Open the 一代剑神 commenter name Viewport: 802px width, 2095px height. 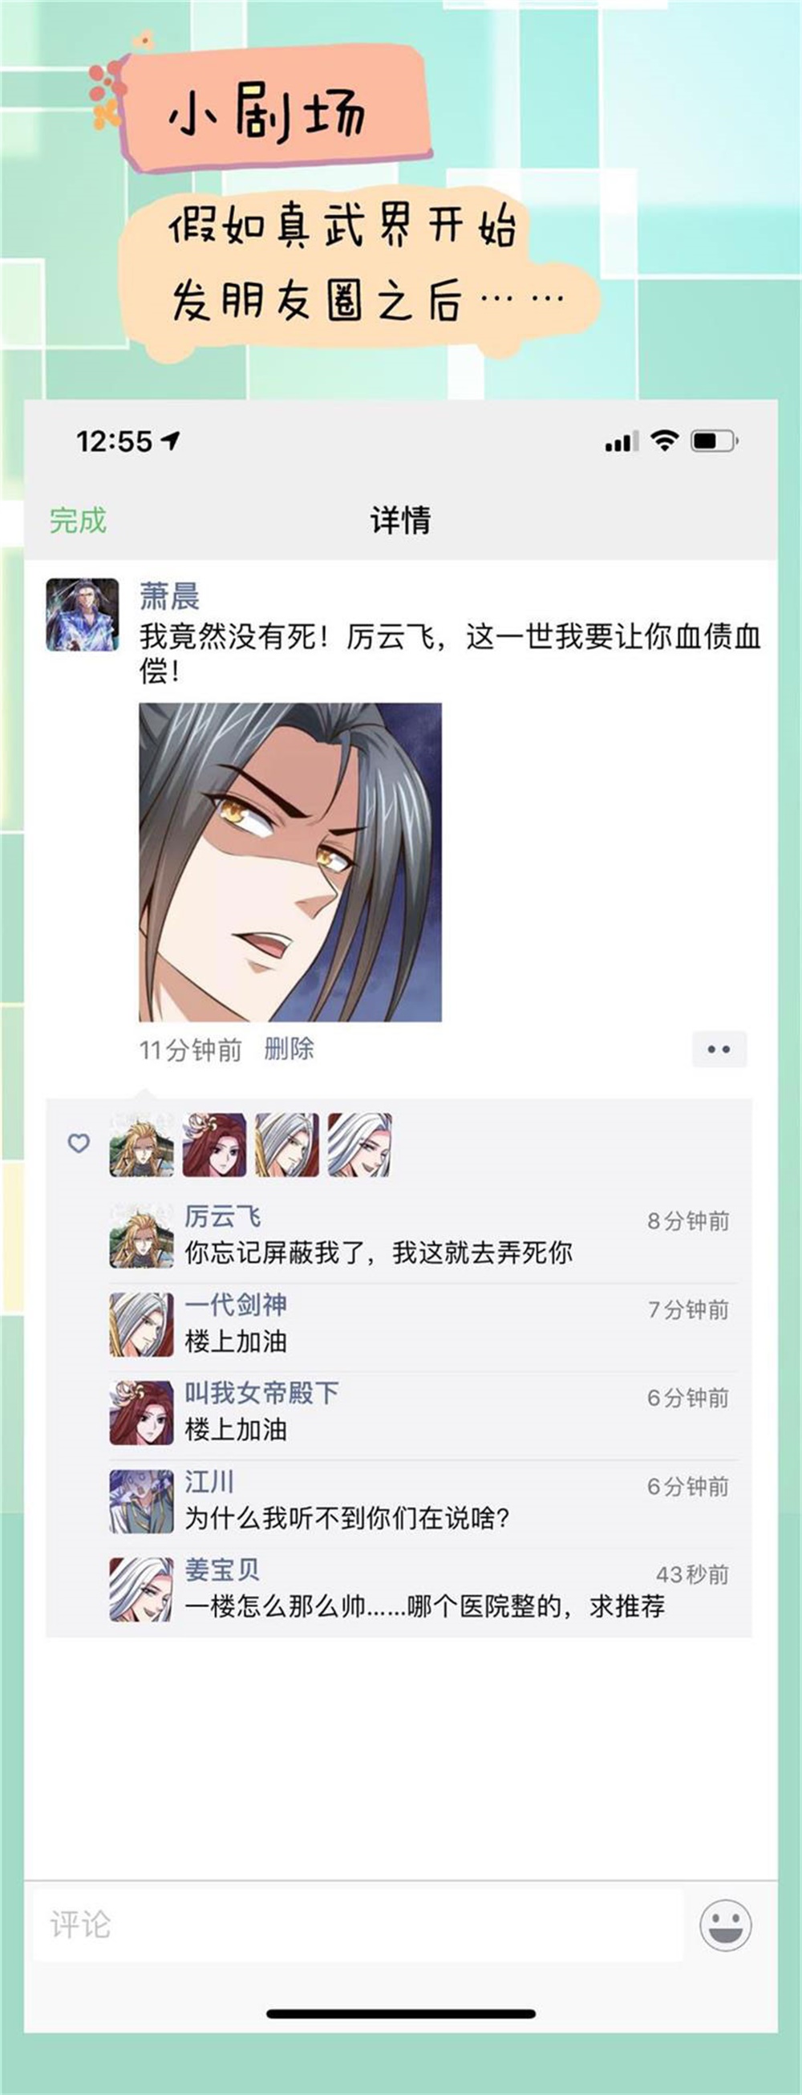point(236,1305)
